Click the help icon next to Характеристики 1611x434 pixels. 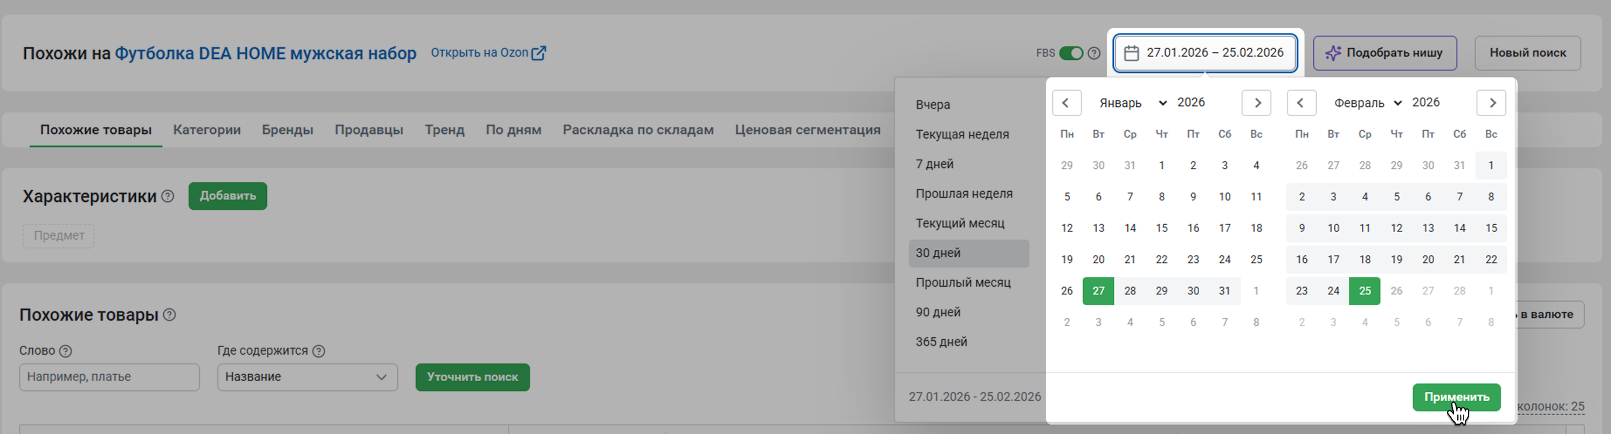click(168, 196)
